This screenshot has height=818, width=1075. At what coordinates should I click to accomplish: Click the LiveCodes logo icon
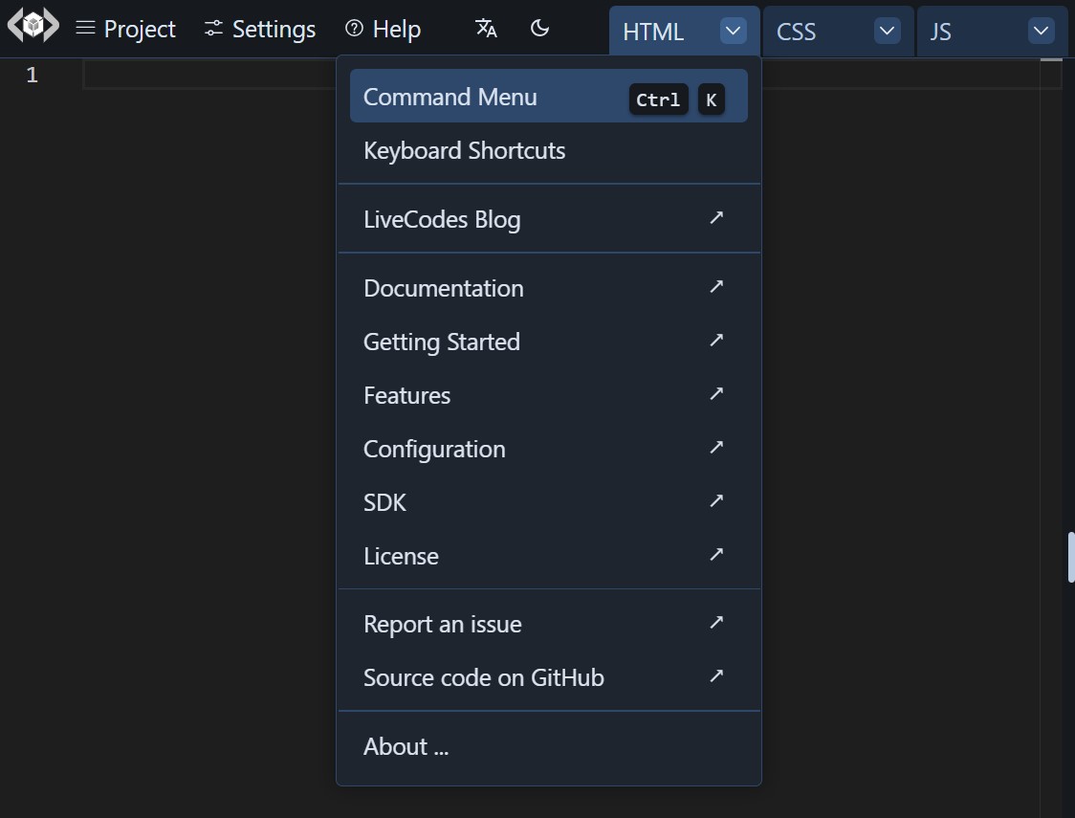pos(32,26)
